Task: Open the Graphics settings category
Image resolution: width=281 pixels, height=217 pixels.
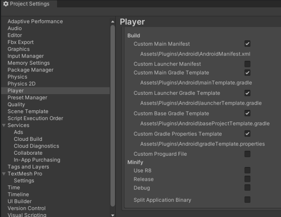Action: pos(19,49)
